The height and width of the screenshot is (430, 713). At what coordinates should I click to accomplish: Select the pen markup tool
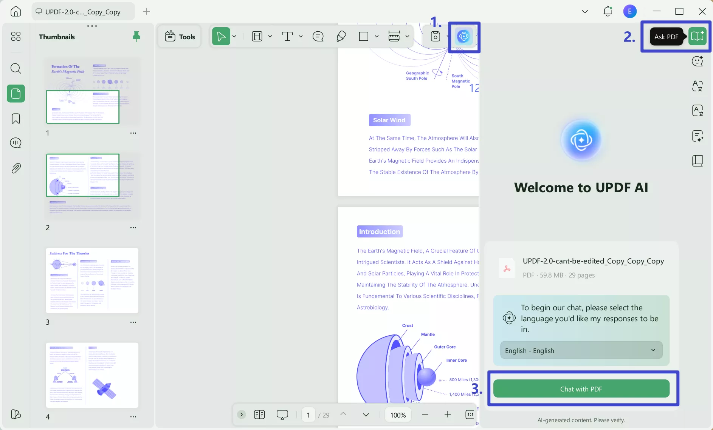point(341,36)
